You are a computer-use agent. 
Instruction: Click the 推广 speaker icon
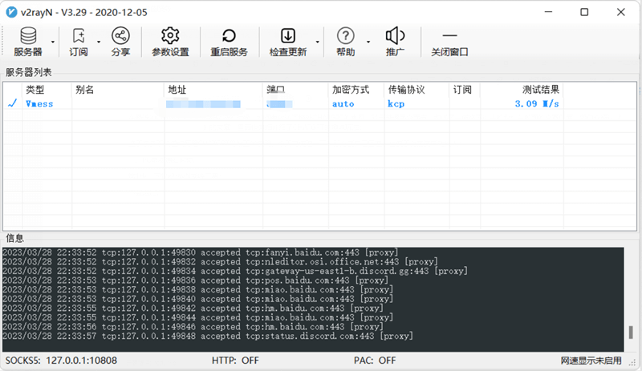(395, 36)
